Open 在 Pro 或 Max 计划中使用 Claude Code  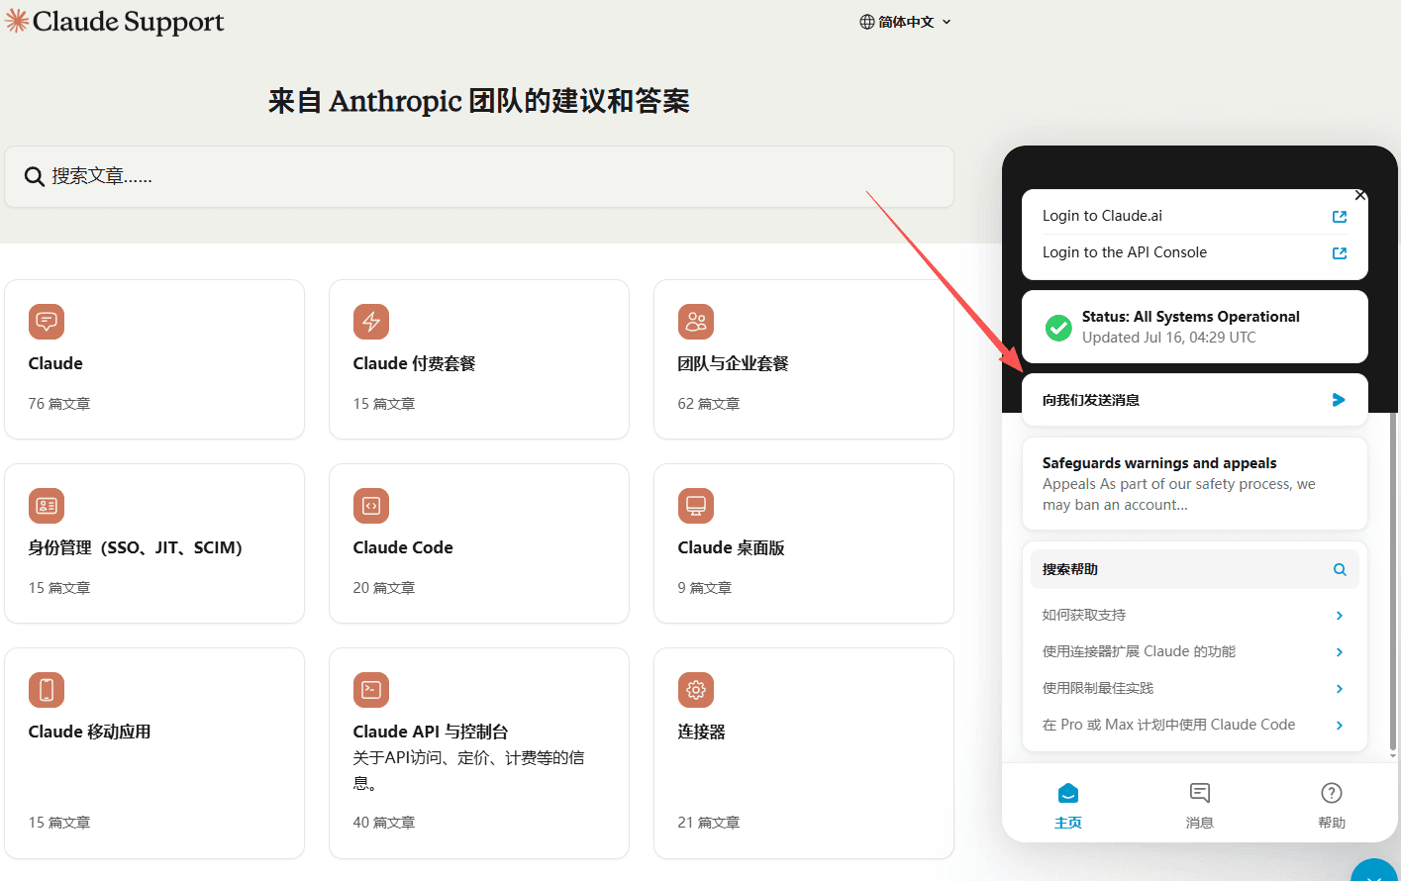click(1194, 725)
